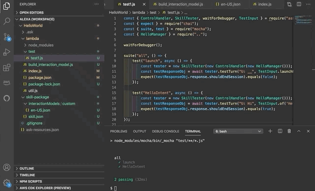Collapse the lambda folder
Image resolution: width=315 pixels, height=191 pixels.
[59, 38]
